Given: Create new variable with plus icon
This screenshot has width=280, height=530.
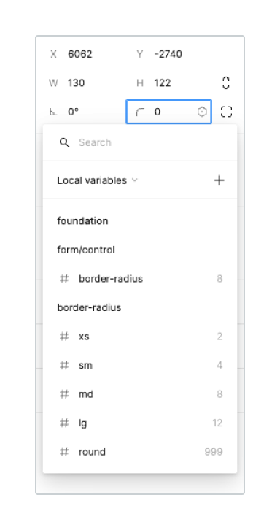Looking at the screenshot, I should pyautogui.click(x=219, y=180).
